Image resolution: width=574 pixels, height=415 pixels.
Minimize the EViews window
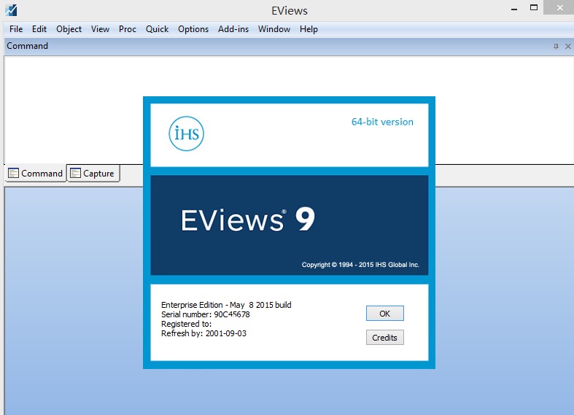[514, 8]
